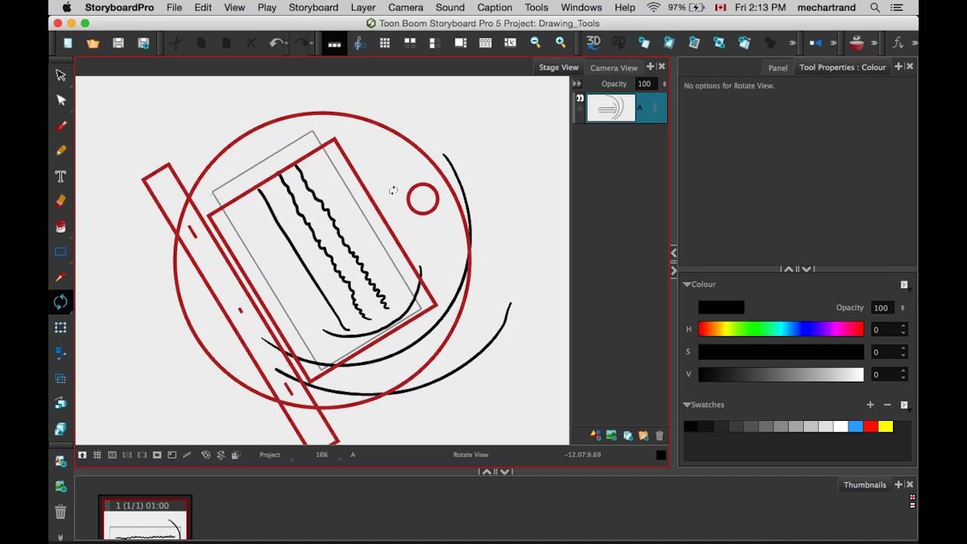
Task: Select the Text tool
Action: click(x=60, y=176)
